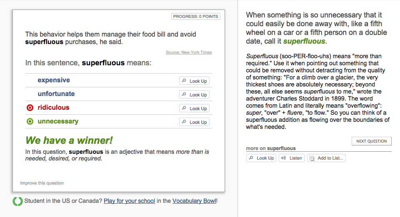Click the laurel wreath icon

[18, 201]
